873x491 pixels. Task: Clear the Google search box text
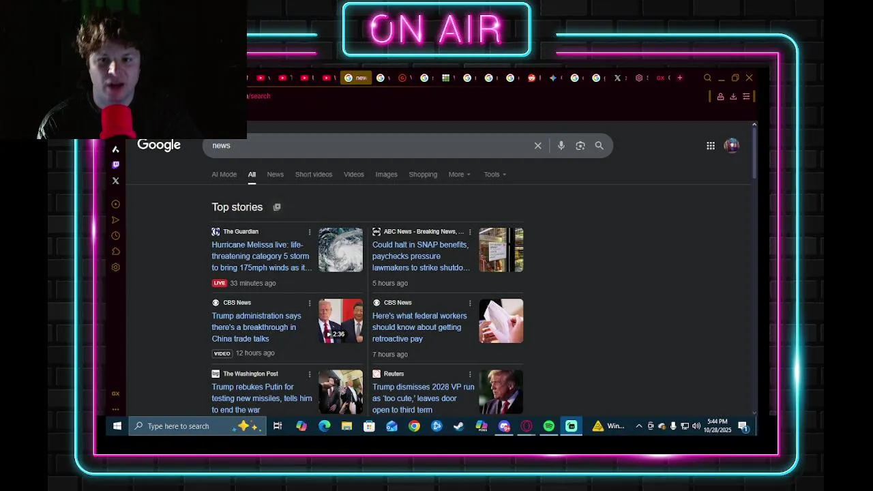pyautogui.click(x=537, y=145)
